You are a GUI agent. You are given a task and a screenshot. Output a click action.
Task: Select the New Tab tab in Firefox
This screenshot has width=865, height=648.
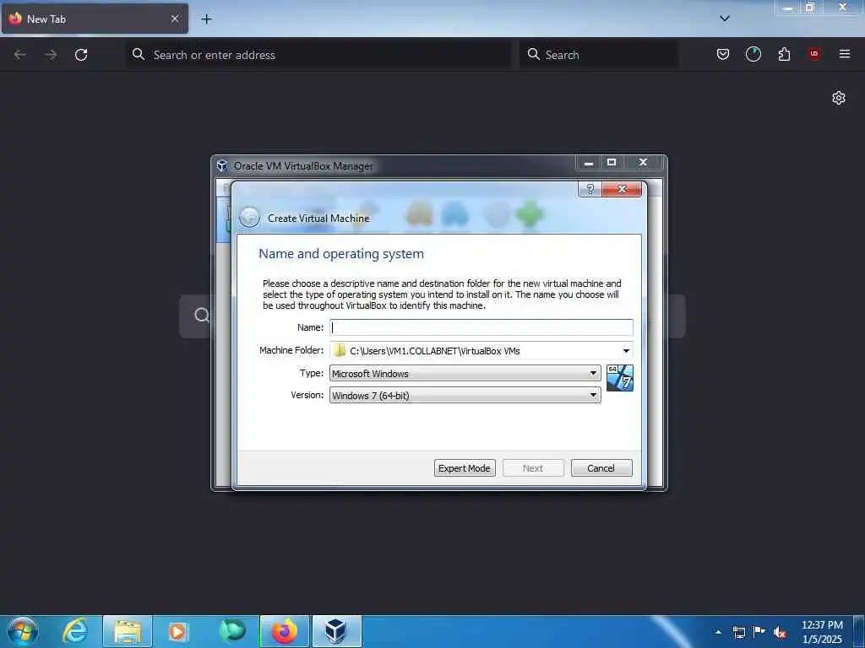95,19
